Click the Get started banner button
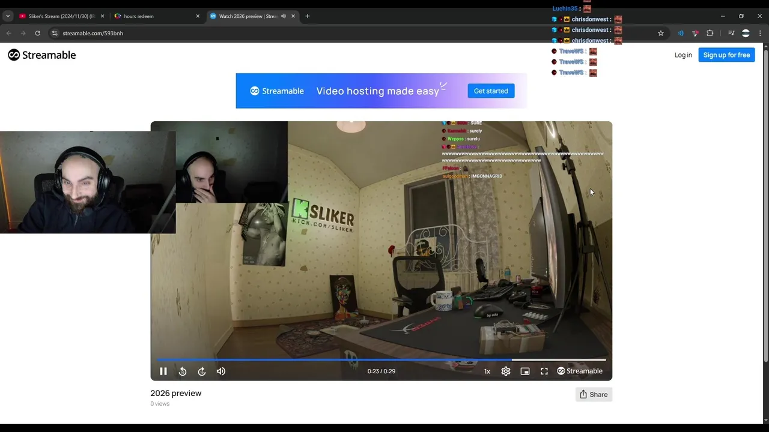This screenshot has height=432, width=769. [491, 91]
